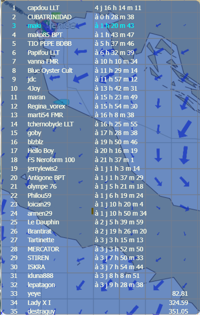Viewport: 200px width, 315px height.
Task: Select MERCATOR boat name
Action: (43, 249)
